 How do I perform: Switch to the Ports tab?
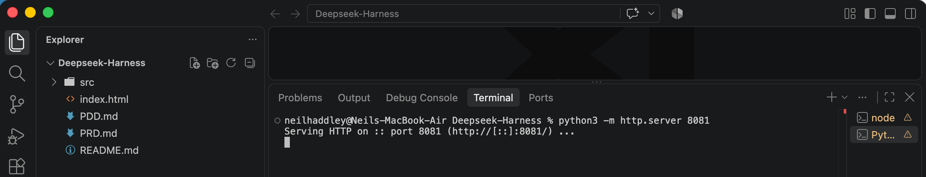[x=541, y=98]
